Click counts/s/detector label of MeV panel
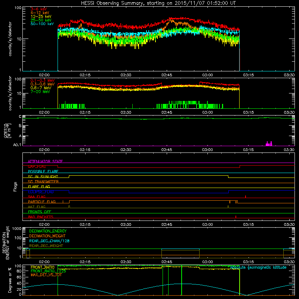This screenshot has width=299, height=299. [x=10, y=93]
